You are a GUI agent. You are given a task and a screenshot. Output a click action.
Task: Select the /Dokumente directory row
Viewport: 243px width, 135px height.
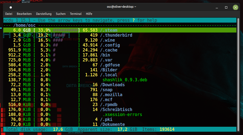pos(120,125)
